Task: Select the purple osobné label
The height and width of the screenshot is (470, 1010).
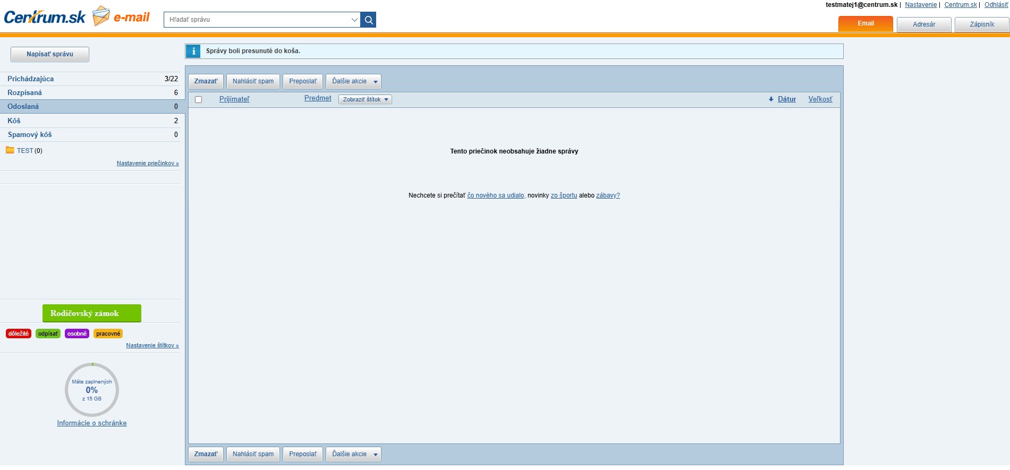Action: pos(77,334)
